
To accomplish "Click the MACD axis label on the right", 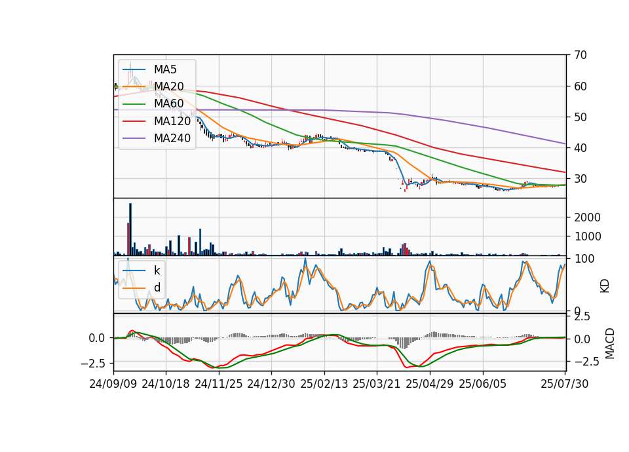I will (610, 343).
